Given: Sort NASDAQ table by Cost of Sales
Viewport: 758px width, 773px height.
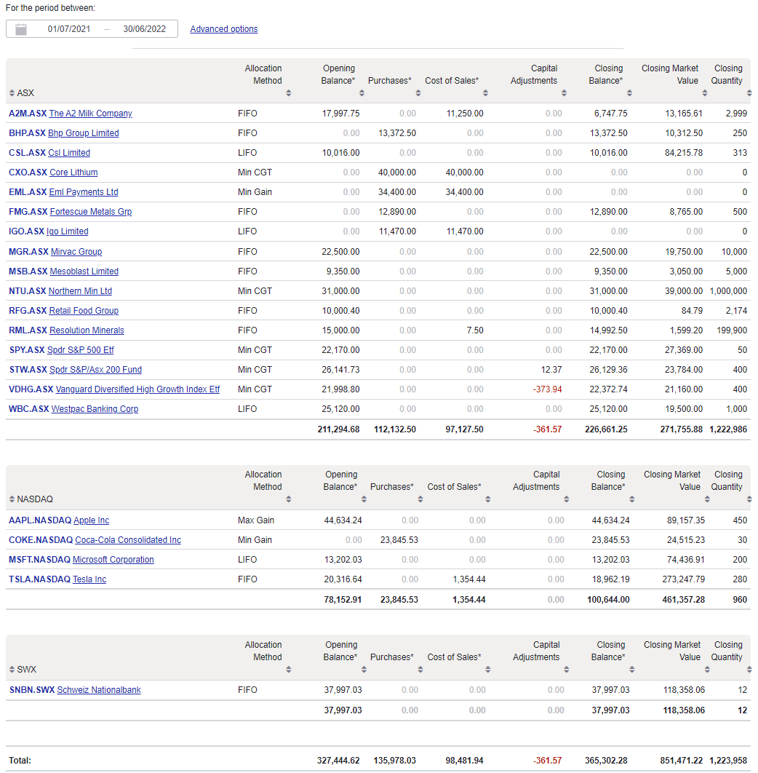Looking at the screenshot, I should tap(487, 499).
